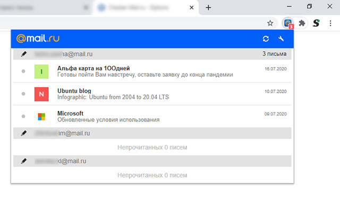The image size is (340, 213).
Task: Switch to the first inactive browser tab
Action: [x=46, y=7]
